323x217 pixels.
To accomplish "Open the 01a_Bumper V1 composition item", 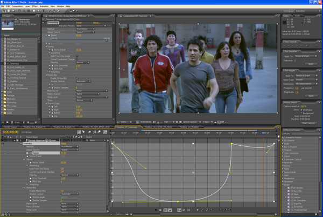I will (x=13, y=39).
